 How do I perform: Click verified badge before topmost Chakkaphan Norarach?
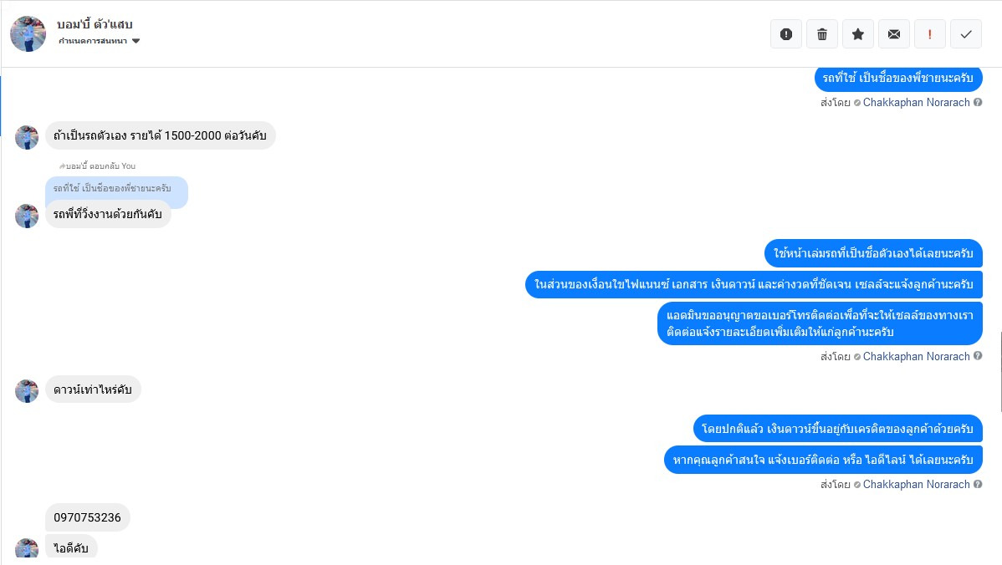tap(856, 103)
